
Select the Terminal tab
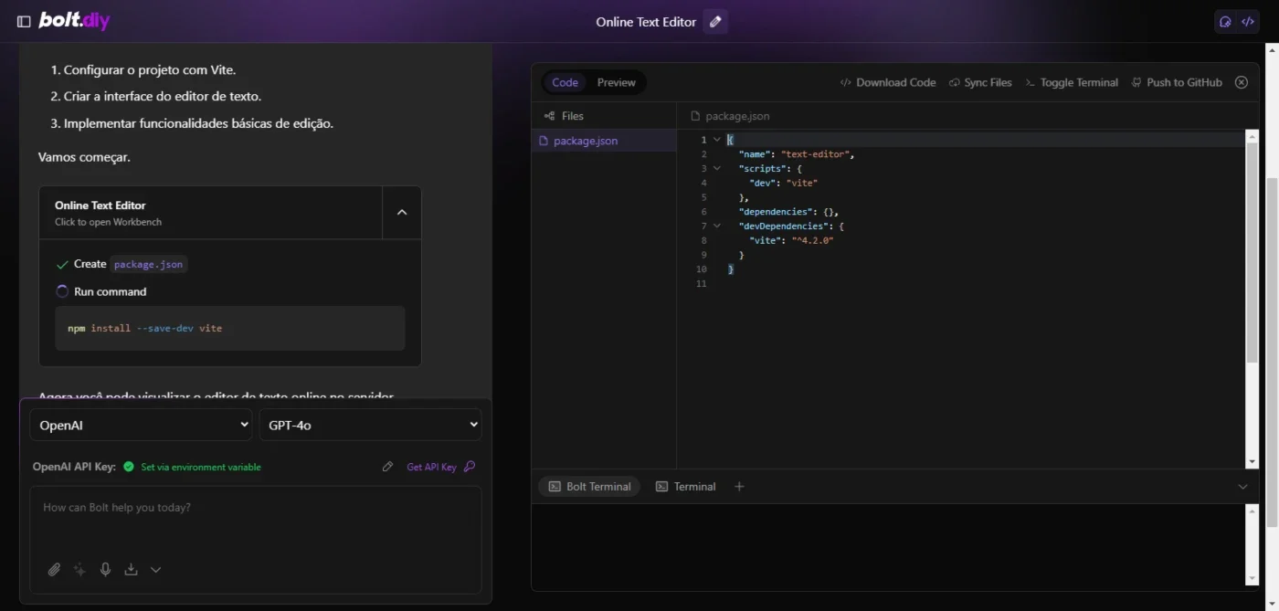point(685,487)
